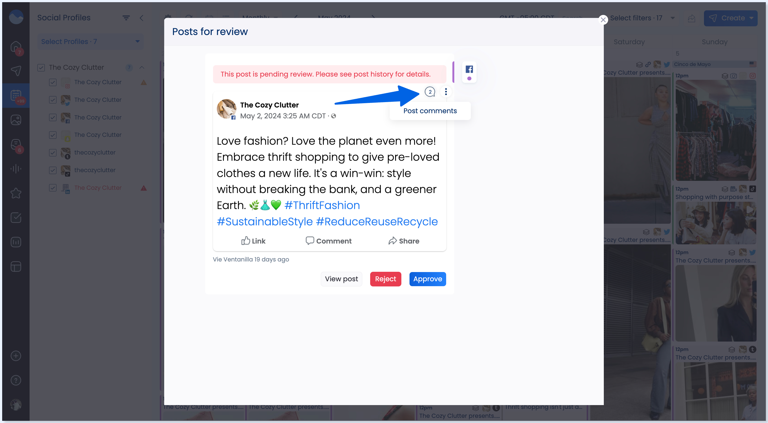Open the star reviews icon in sidebar
This screenshot has height=423, width=768.
[16, 193]
